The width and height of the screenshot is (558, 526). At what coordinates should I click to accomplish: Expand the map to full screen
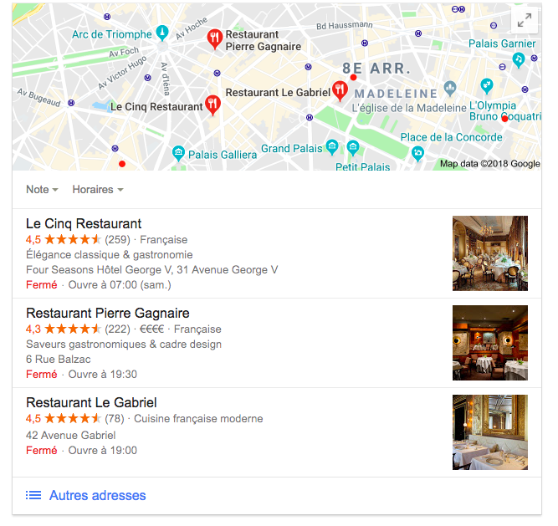[x=525, y=20]
